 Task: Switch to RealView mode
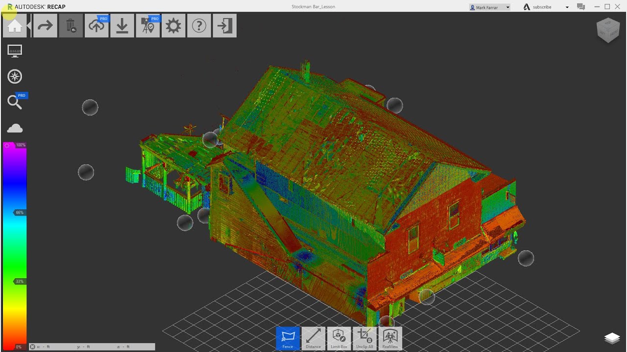[390, 338]
